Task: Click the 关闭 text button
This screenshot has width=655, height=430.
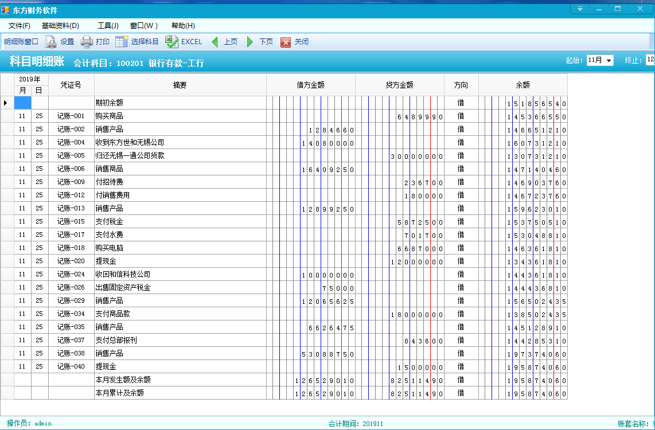Action: (x=302, y=42)
